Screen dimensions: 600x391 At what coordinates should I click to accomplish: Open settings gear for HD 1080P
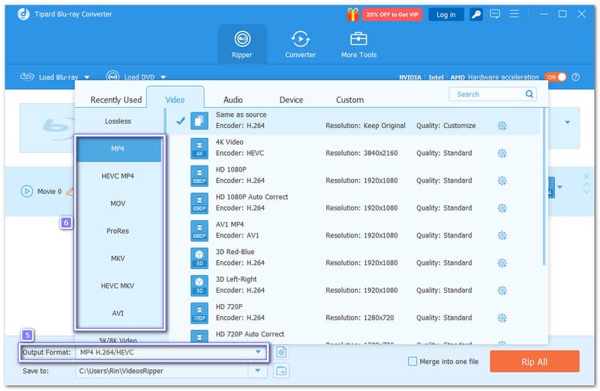(x=502, y=181)
